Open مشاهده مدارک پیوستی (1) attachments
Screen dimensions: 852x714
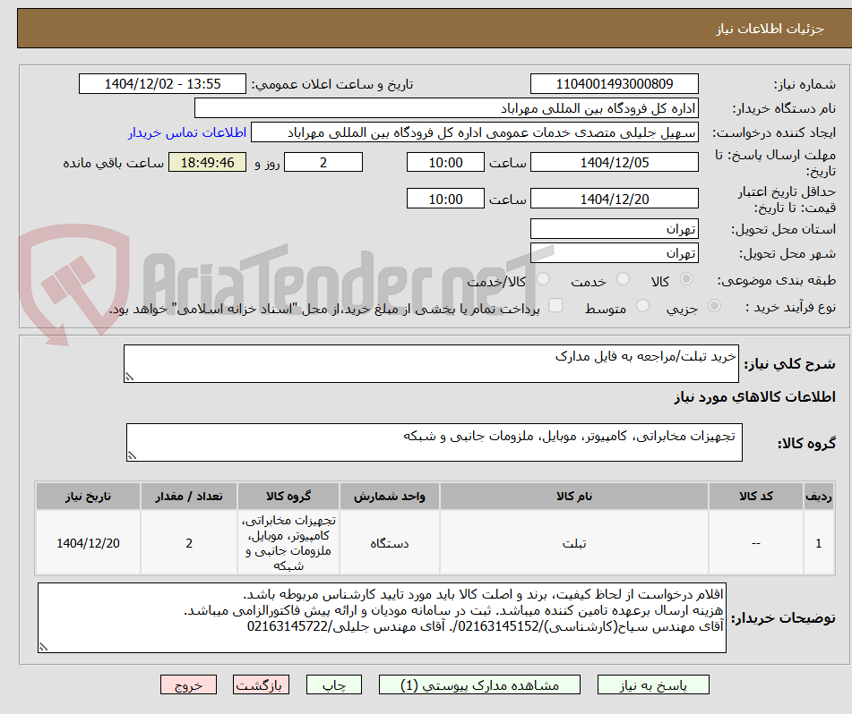[479, 684]
